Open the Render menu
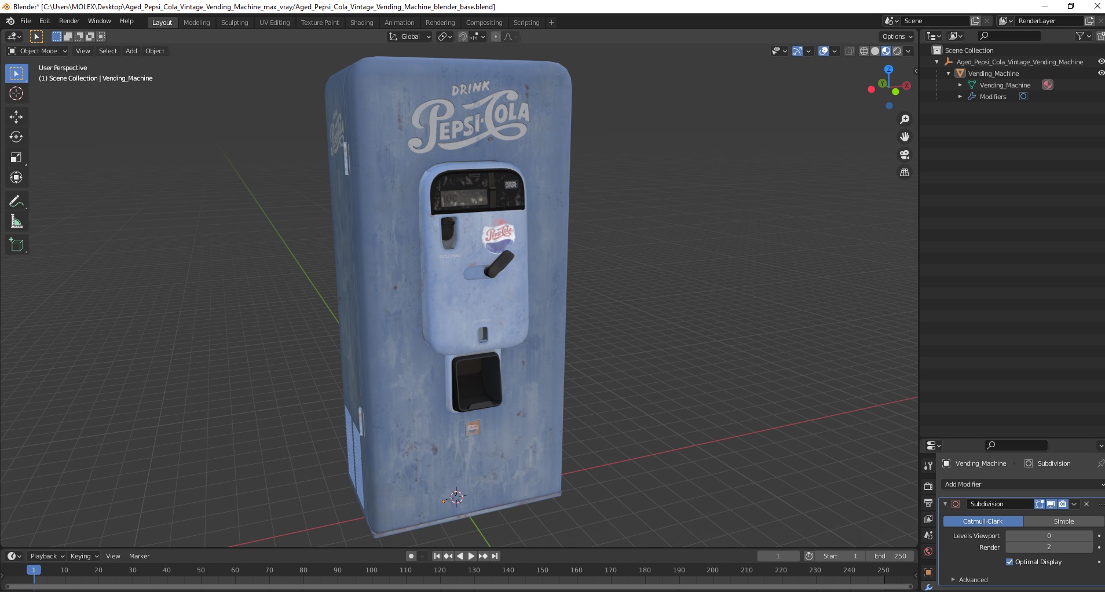Screen dimensions: 1105x592 (69, 21)
